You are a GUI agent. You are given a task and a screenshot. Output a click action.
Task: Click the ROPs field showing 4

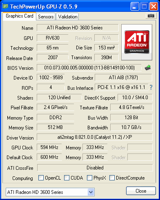[x=51, y=87]
